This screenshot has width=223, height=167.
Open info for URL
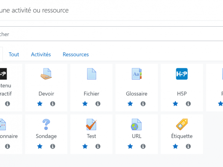coord(143,146)
